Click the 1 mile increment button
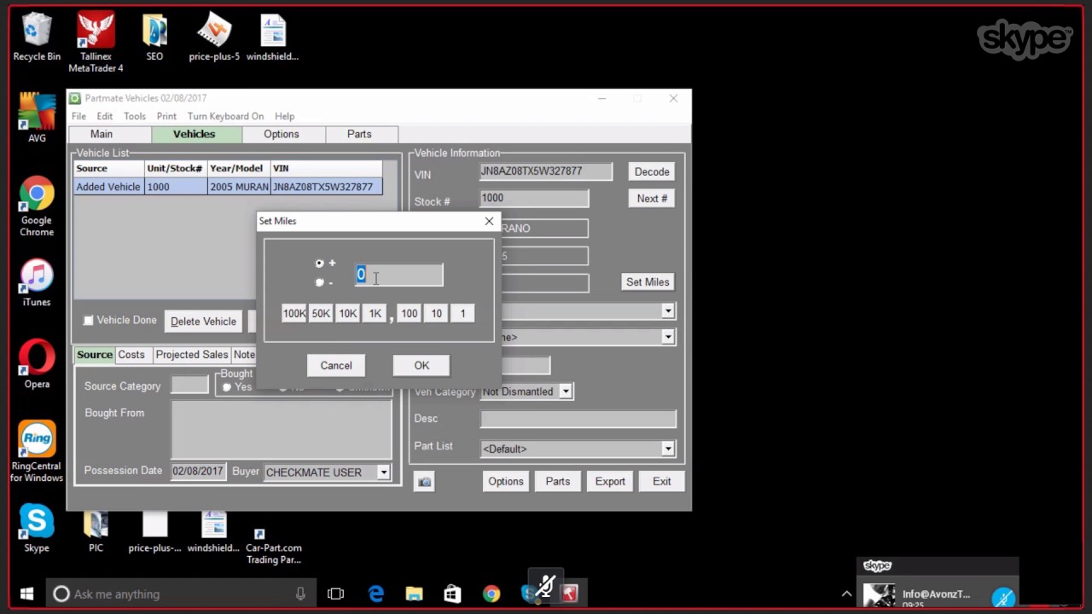 click(463, 314)
